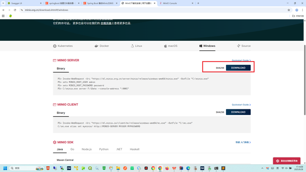Select the Linux platform tab
Screen dimensions: 306x172
pos(136,46)
